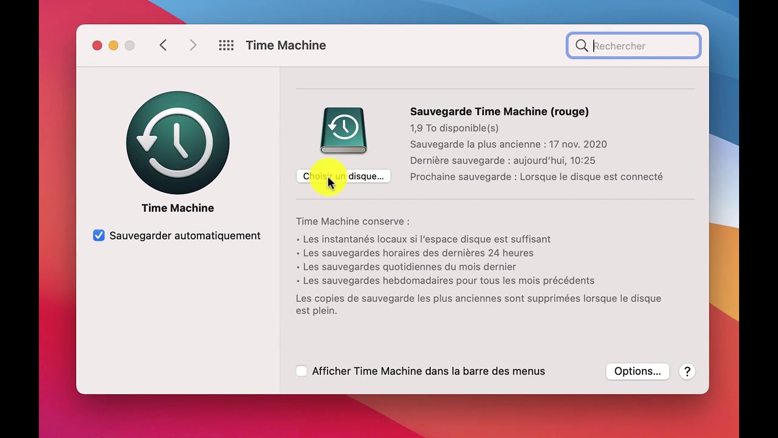
Task: Click the Choisir un disque... button
Action: 343,176
